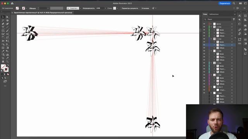
Task: Click the control bar stroke swatch
Action: (24, 8)
